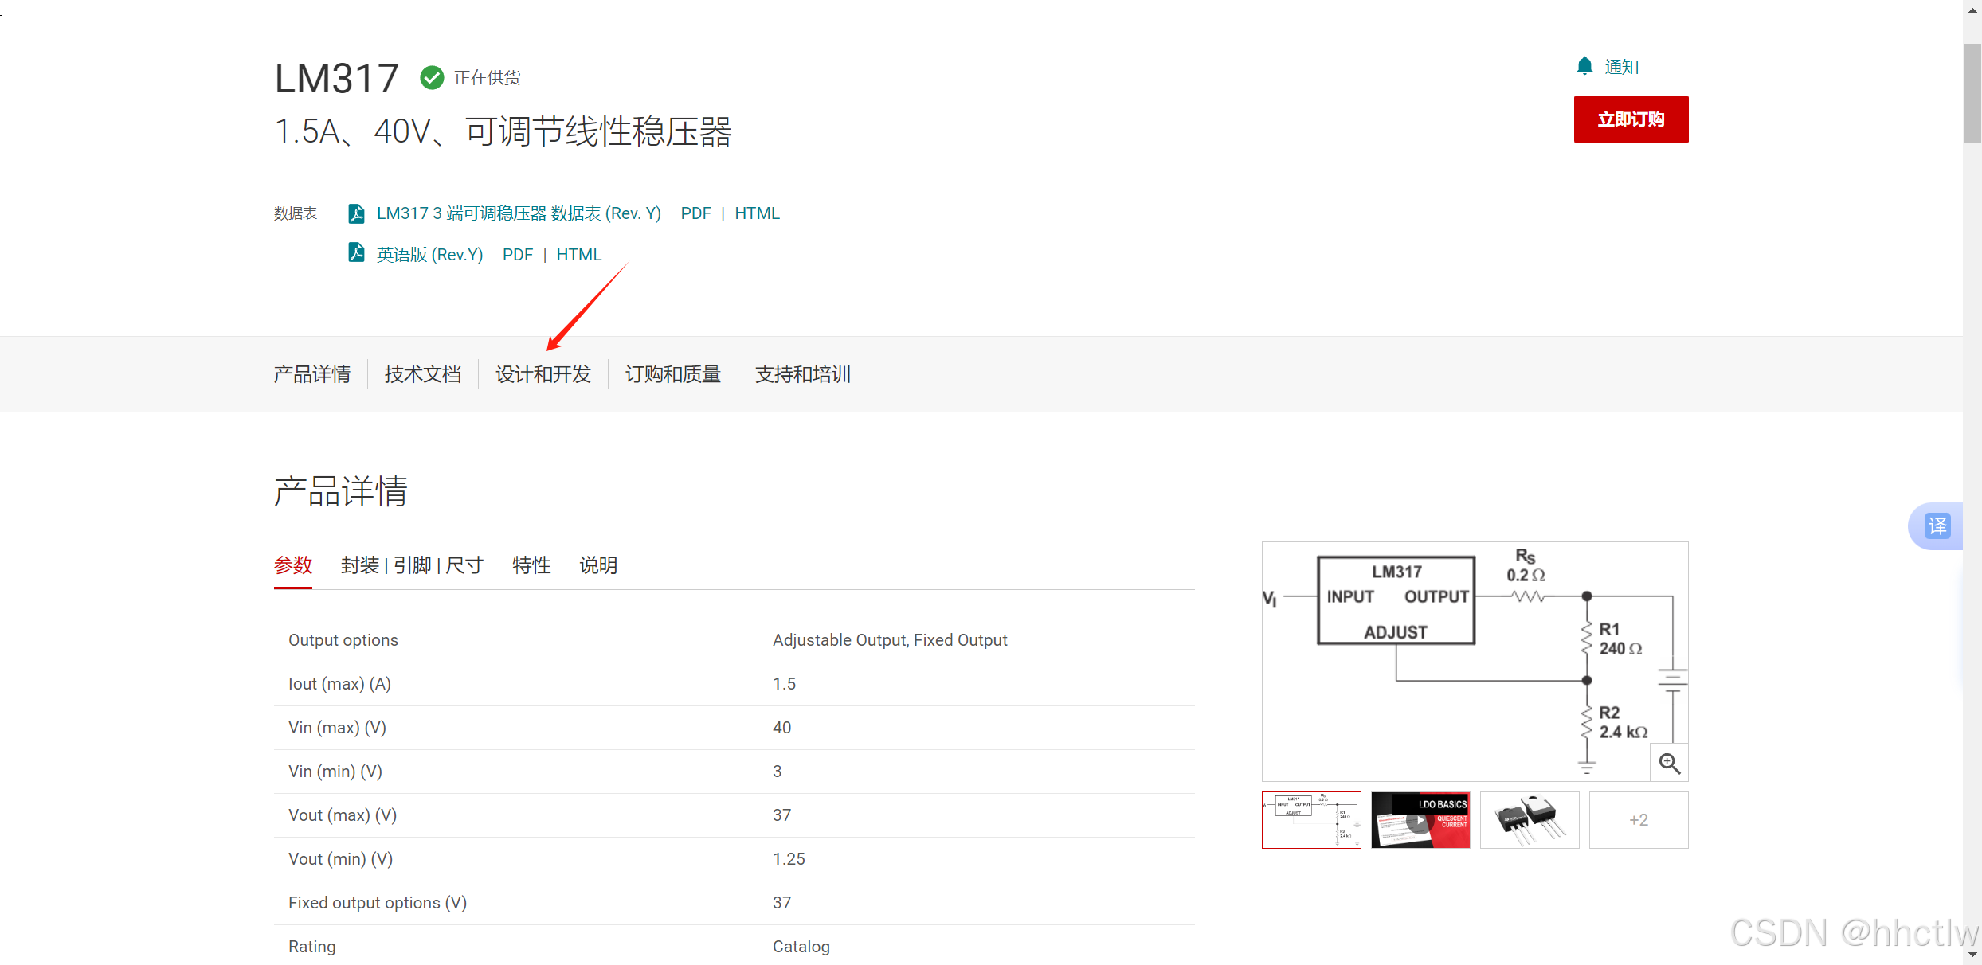This screenshot has height=965, width=1982.
Task: Click the Rating row label
Action: pos(312,947)
